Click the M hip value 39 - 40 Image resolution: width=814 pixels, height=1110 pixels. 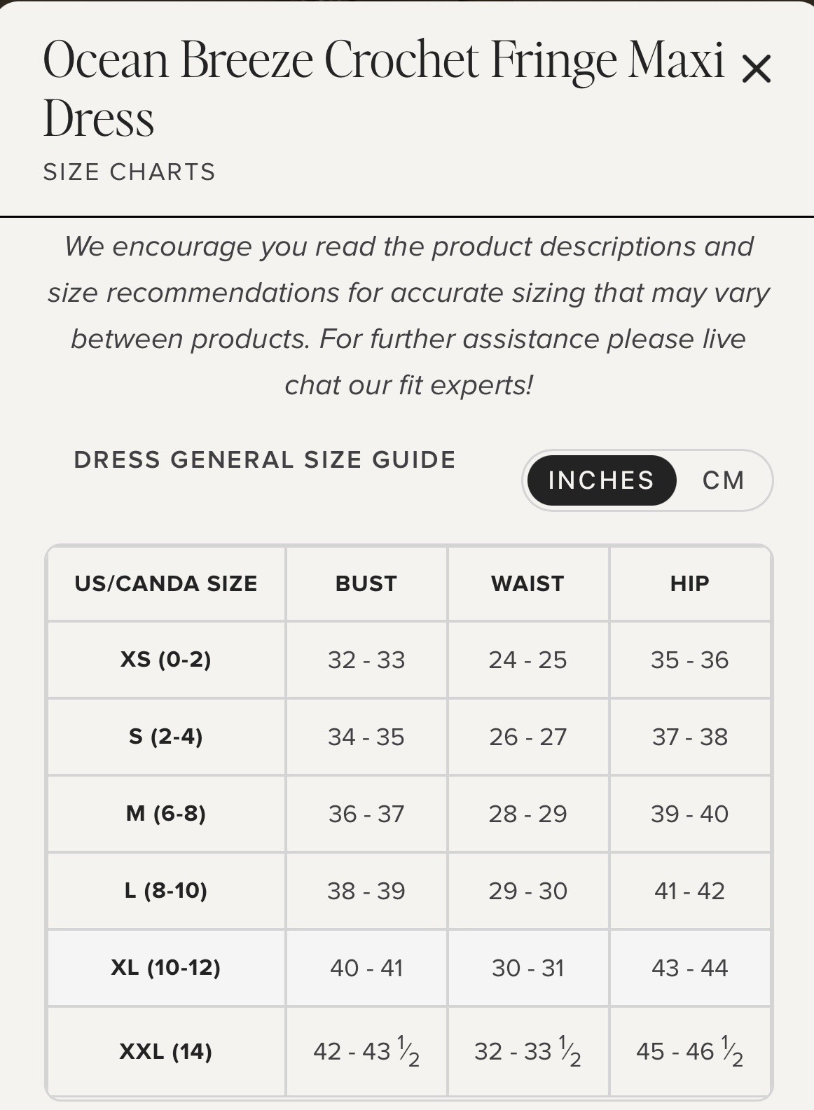pyautogui.click(x=690, y=814)
